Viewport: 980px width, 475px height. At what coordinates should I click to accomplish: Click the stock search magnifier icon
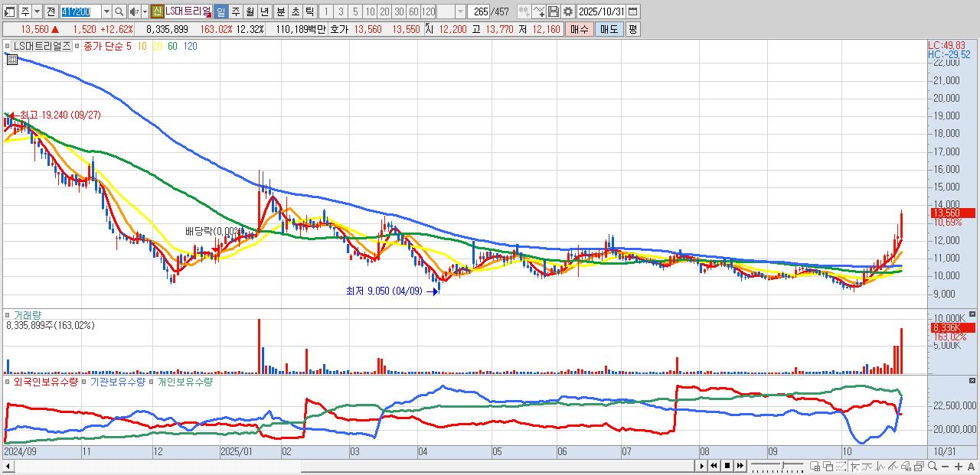tap(119, 11)
